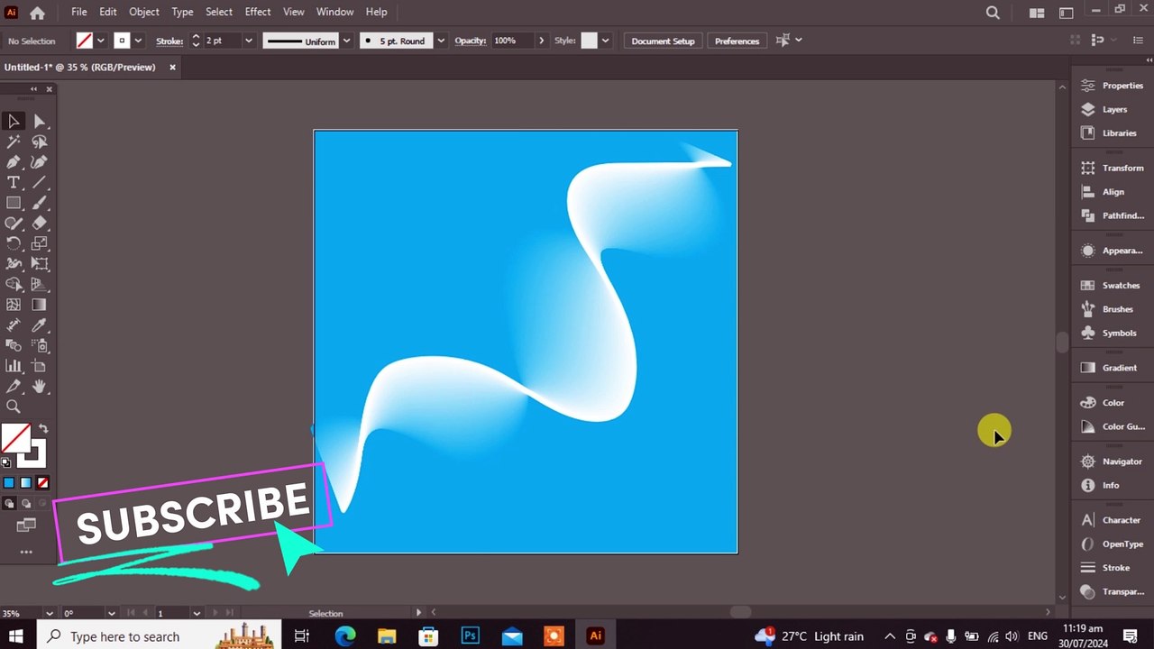Open the Gradient panel
This screenshot has width=1154, height=649.
(1112, 368)
